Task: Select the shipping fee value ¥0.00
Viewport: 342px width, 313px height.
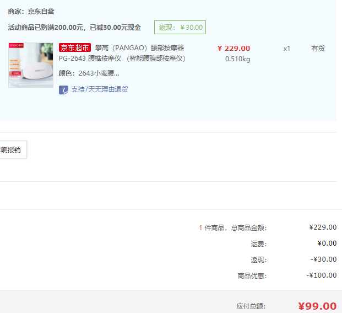Action: pyautogui.click(x=327, y=243)
